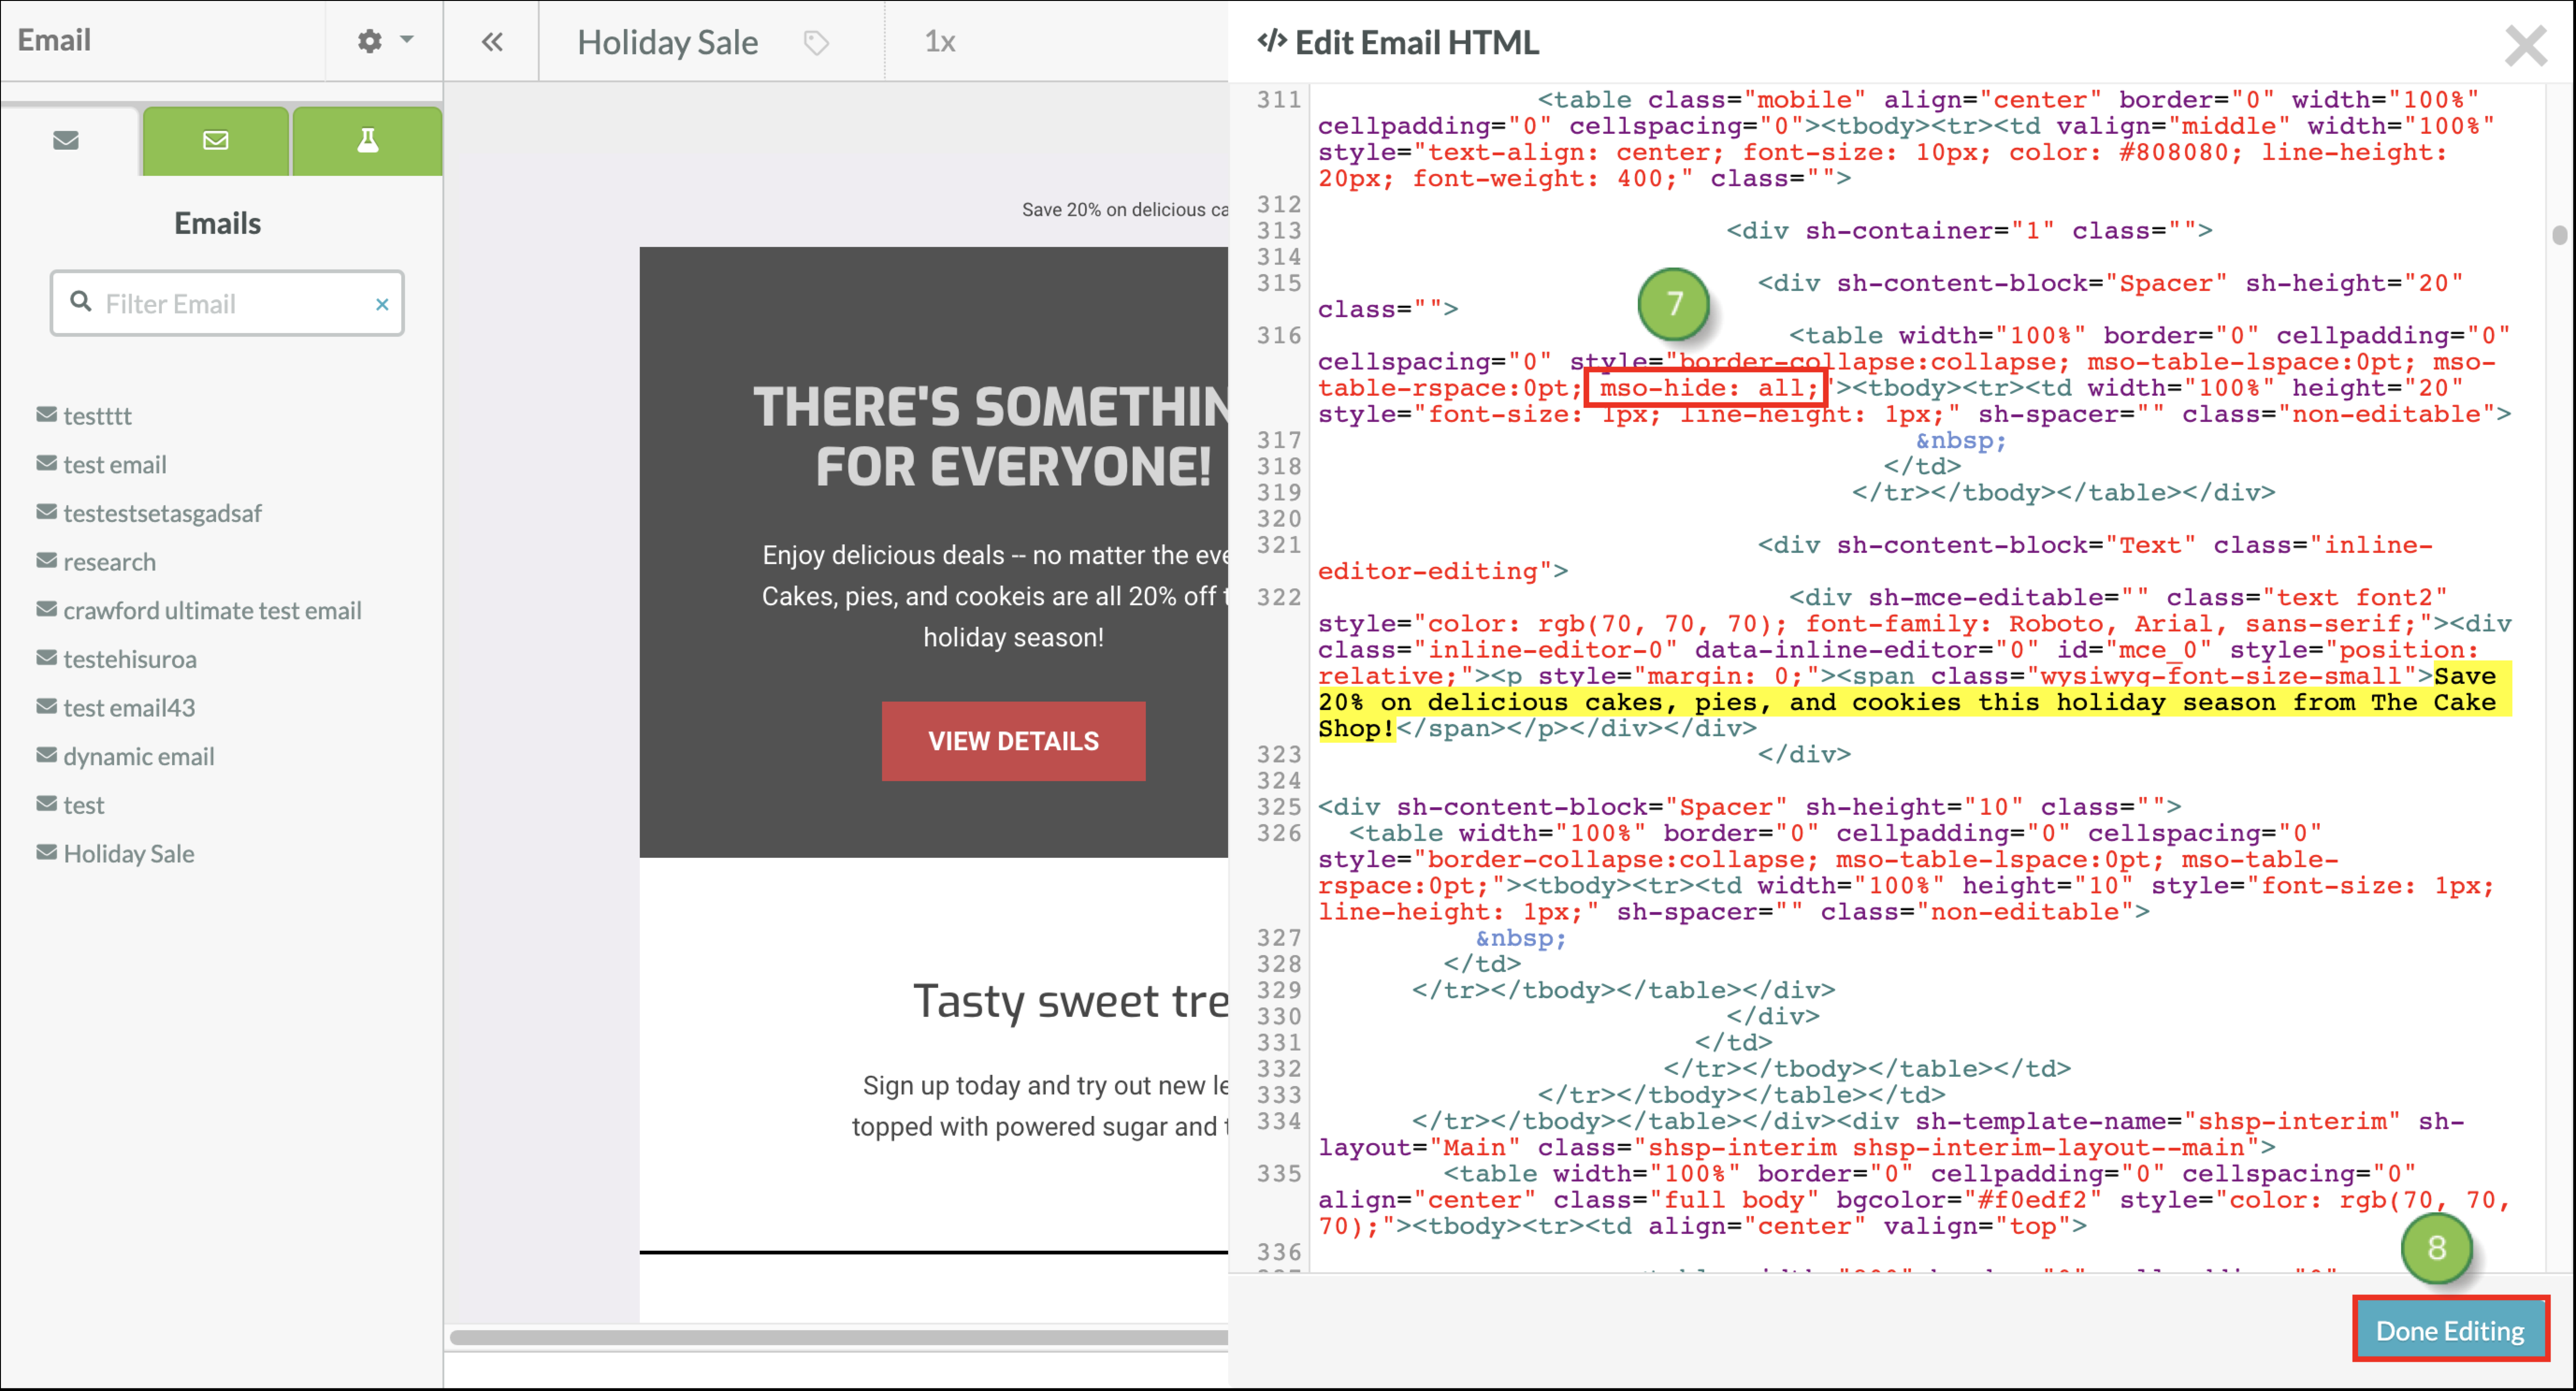2576x1391 pixels.
Task: Expand the dropdown arrow beside the gear
Action: point(407,40)
